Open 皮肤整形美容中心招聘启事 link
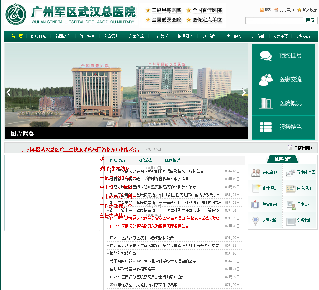Image resolution: width=319 pixels, height=290 pixels. tap(132, 269)
